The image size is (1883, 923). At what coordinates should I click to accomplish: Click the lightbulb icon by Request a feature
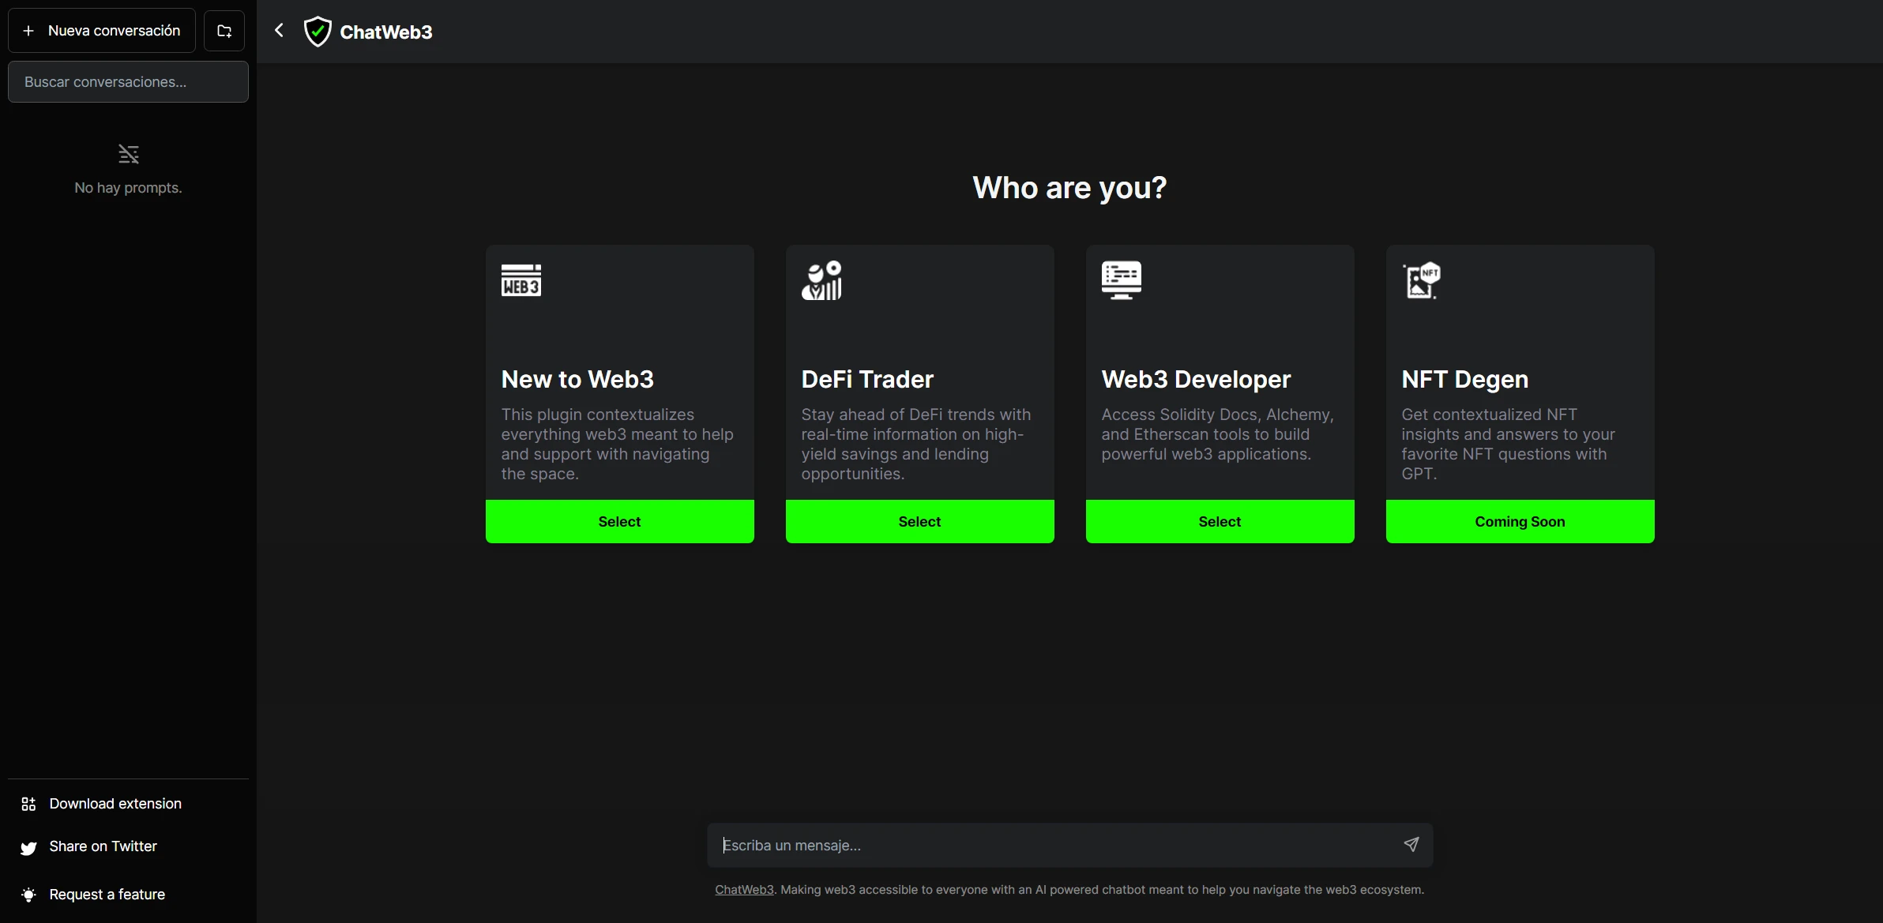[x=28, y=895]
